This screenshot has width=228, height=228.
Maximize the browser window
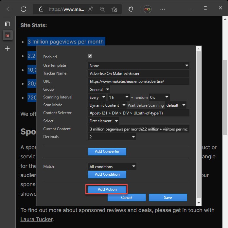pyautogui.click(x=205, y=8)
